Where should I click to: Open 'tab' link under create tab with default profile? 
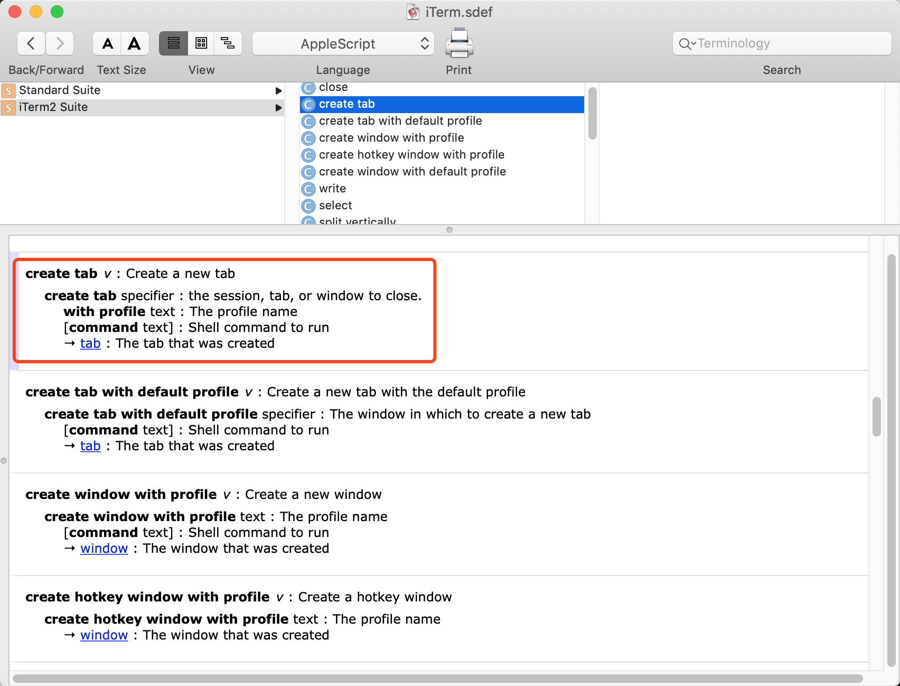pos(90,446)
